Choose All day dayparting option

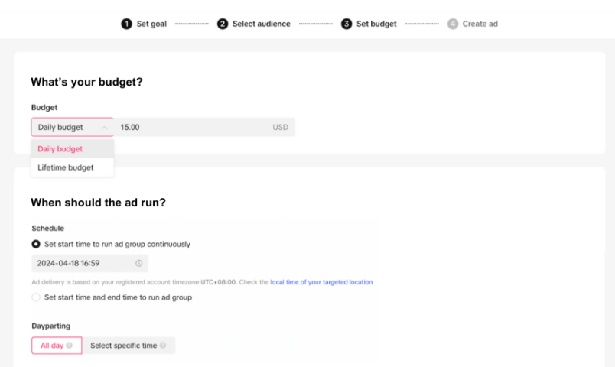(52, 346)
